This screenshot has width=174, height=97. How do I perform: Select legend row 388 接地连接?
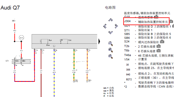click(x=150, y=69)
